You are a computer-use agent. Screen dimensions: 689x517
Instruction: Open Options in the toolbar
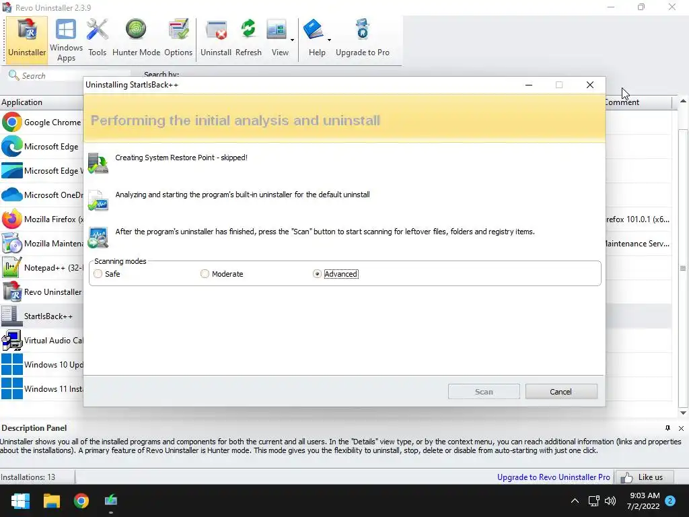point(178,38)
